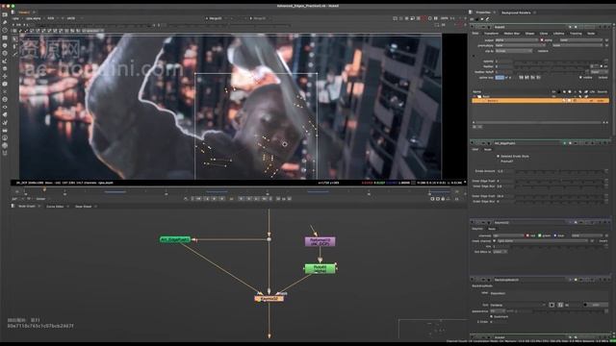Switch to the Shape tab in Roto8

coord(530,34)
